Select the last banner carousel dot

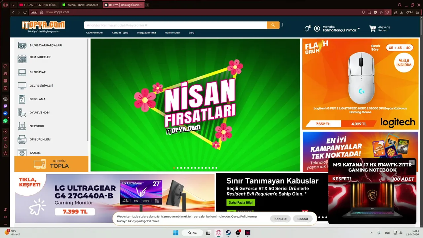coord(216,168)
